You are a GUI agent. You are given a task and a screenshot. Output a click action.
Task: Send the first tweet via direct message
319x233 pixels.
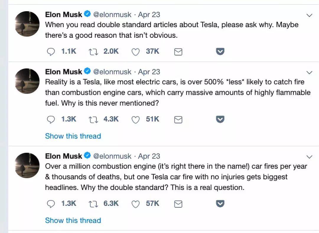[x=178, y=52]
